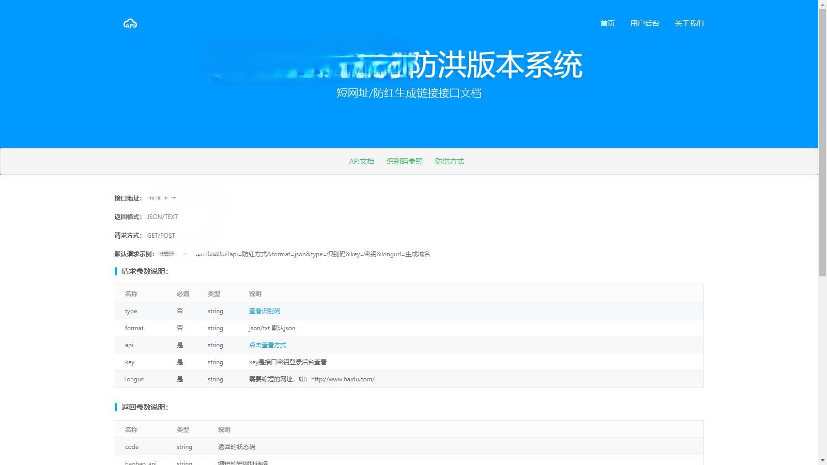The image size is (827, 465).
Task: Click the 'key是接口密钥登录后台查看' description
Action: point(288,362)
